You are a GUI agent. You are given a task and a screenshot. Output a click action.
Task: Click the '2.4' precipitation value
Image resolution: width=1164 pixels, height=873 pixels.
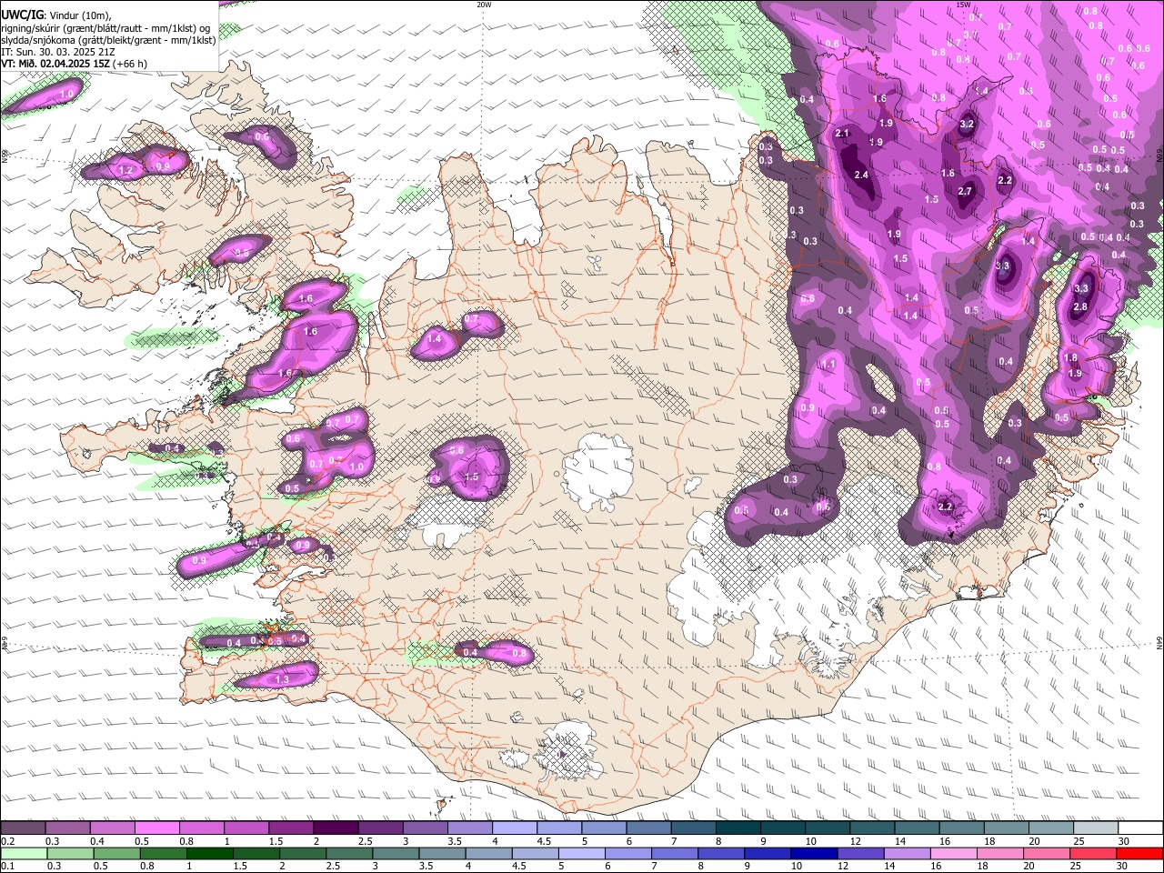pyautogui.click(x=861, y=176)
